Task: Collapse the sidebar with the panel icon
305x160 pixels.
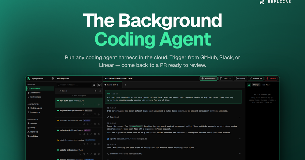Action: (x=53, y=78)
